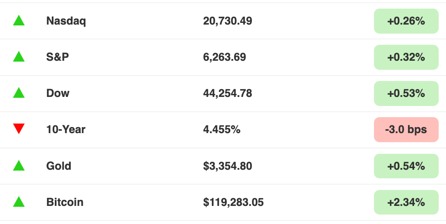
Task: Open the S&P market label
Action: click(57, 57)
